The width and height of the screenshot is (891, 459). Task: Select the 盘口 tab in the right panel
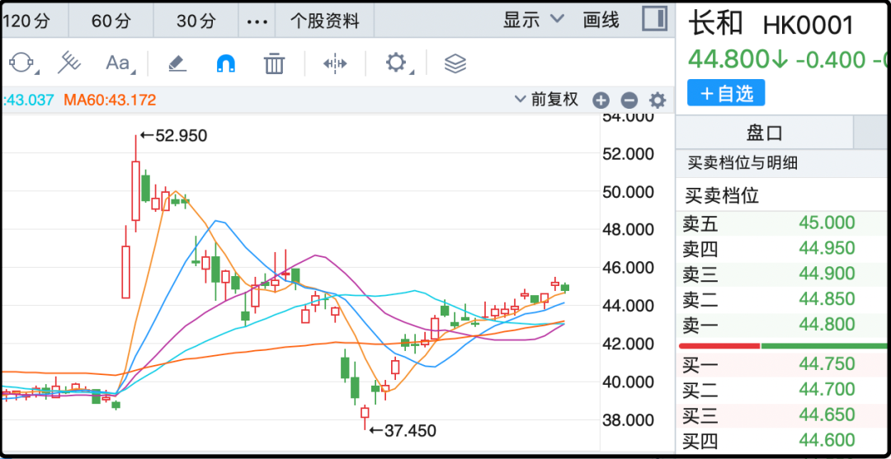(x=764, y=133)
